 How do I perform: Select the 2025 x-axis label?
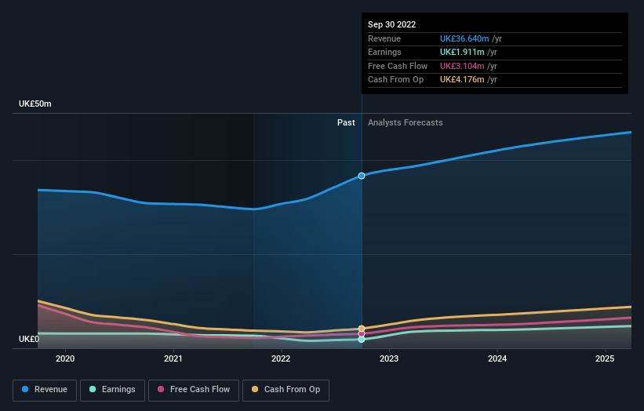click(x=605, y=359)
